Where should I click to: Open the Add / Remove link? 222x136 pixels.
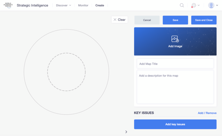207,113
